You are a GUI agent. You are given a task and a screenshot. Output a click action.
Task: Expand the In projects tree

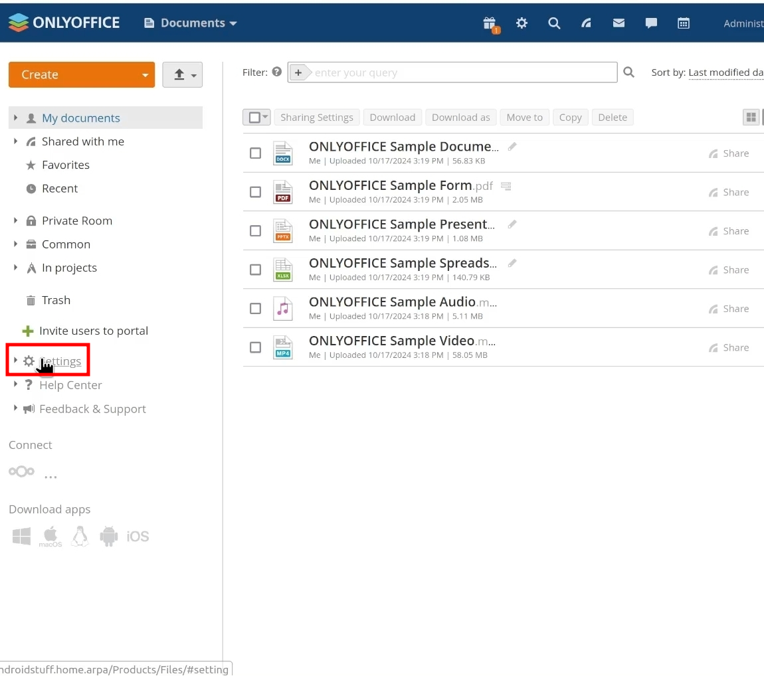[x=15, y=268]
